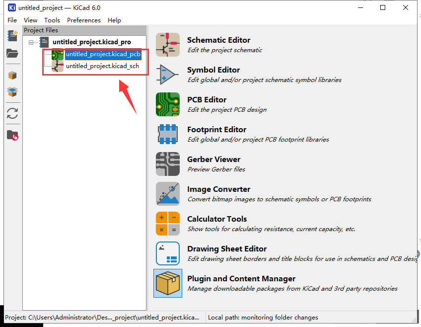Launch the Symbol Editor icon

(168, 75)
